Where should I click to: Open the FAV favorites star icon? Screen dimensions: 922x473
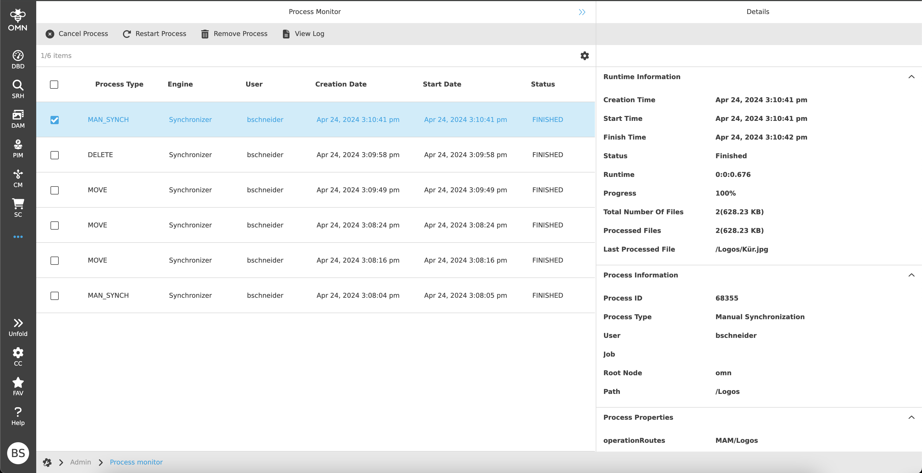coord(18,386)
